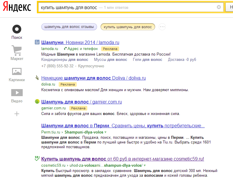This screenshot has height=182, width=233.
Task: Switch to the Видео section label
Action: tap(17, 101)
